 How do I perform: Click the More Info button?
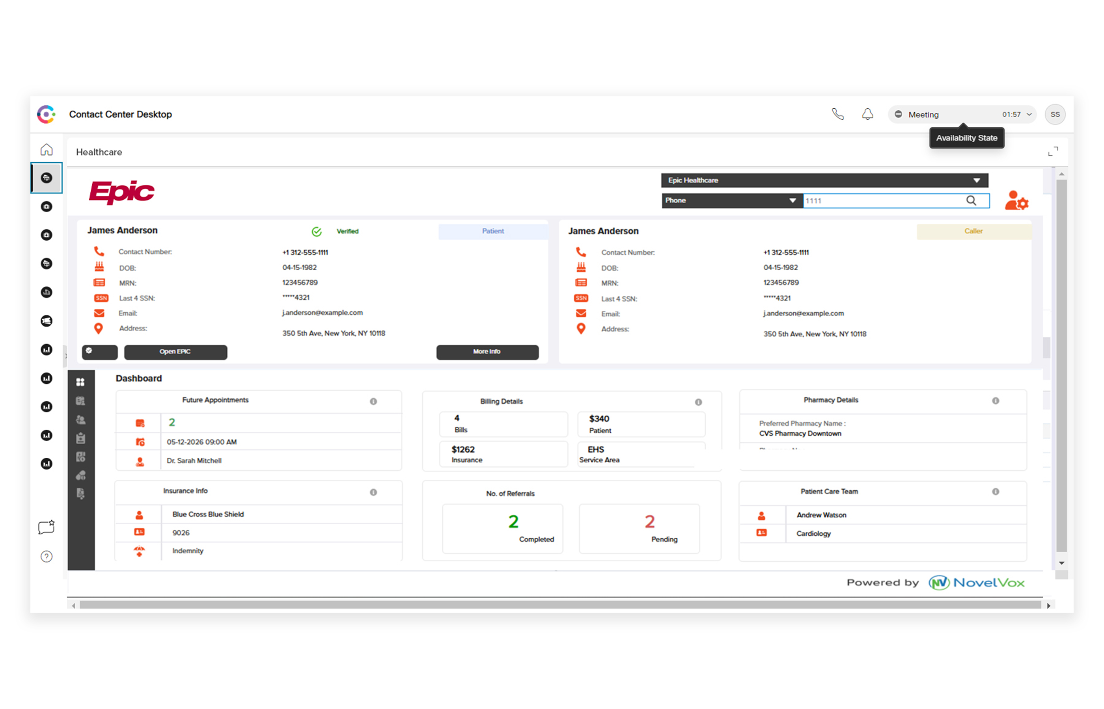(487, 352)
